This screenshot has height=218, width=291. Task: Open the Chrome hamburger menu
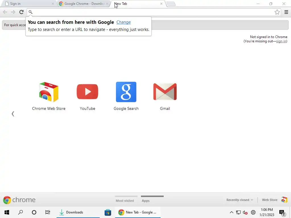point(286,12)
